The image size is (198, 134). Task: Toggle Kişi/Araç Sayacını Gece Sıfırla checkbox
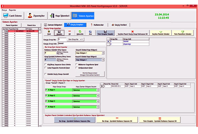[45, 65]
